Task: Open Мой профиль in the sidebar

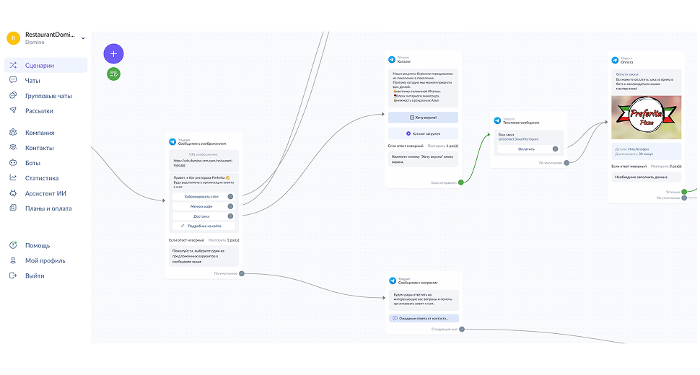Action: click(45, 260)
